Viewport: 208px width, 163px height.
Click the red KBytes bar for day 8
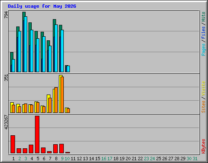56,149
